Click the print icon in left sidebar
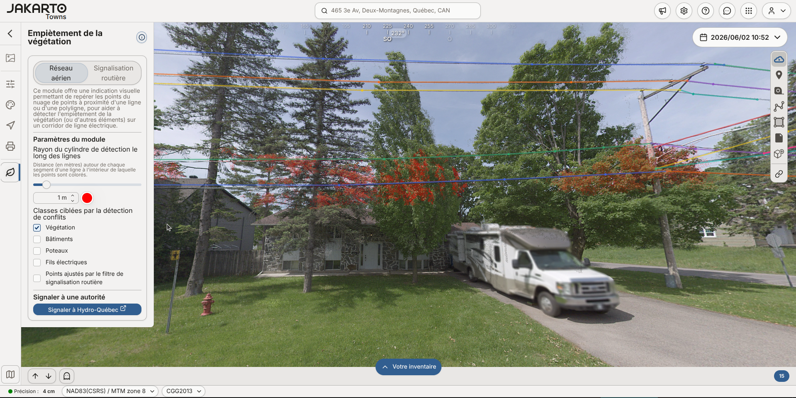 [10, 146]
